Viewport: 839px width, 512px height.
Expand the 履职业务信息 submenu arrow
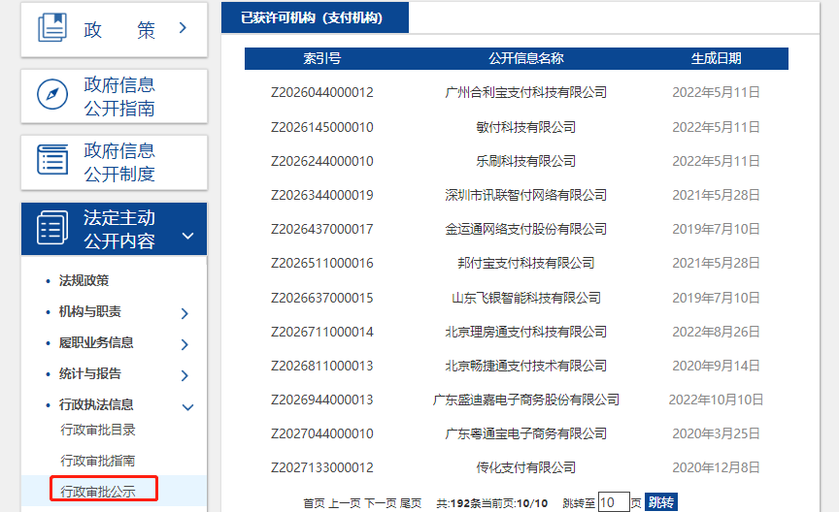coord(185,344)
